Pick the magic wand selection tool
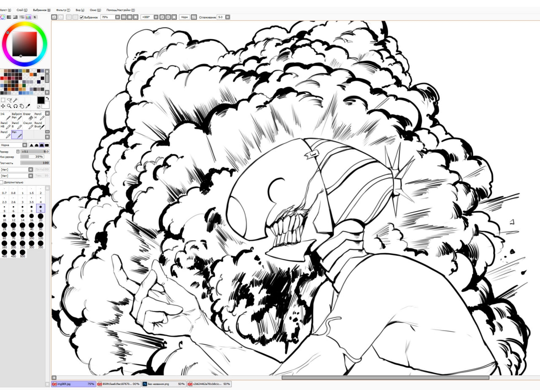This screenshot has width=540, height=390. pos(15,100)
